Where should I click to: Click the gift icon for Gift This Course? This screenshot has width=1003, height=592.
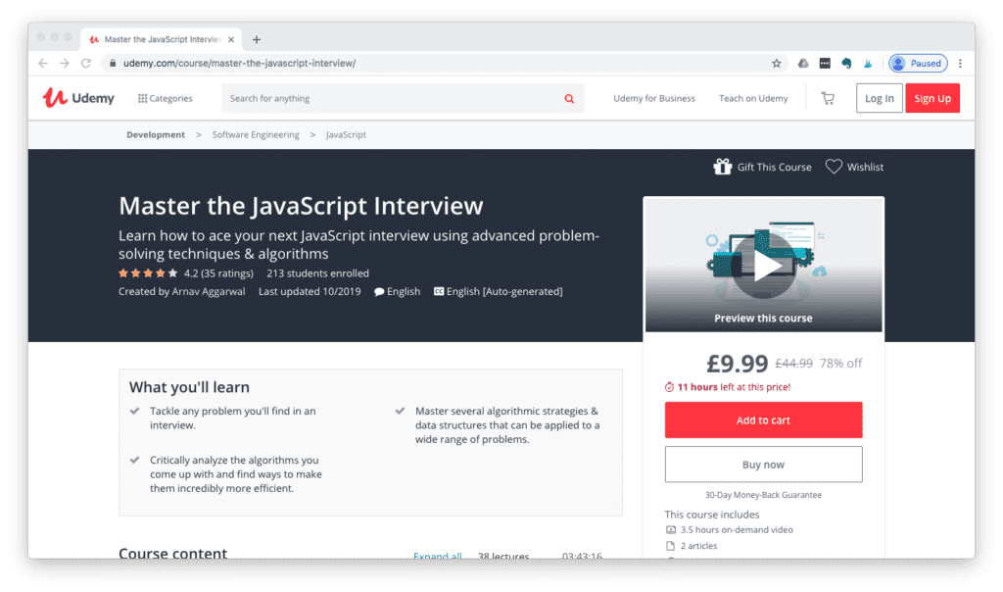click(722, 167)
